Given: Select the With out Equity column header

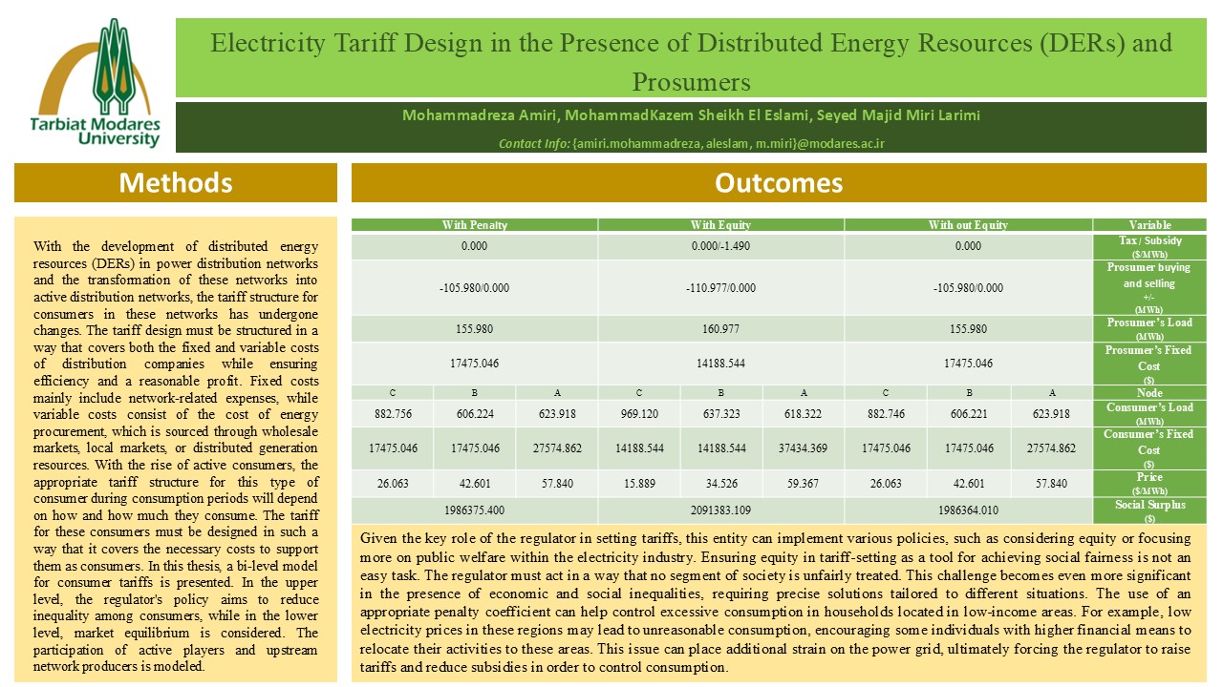Looking at the screenshot, I should pos(968,225).
